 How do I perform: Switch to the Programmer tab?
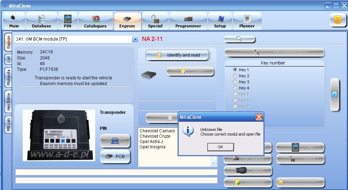click(188, 22)
